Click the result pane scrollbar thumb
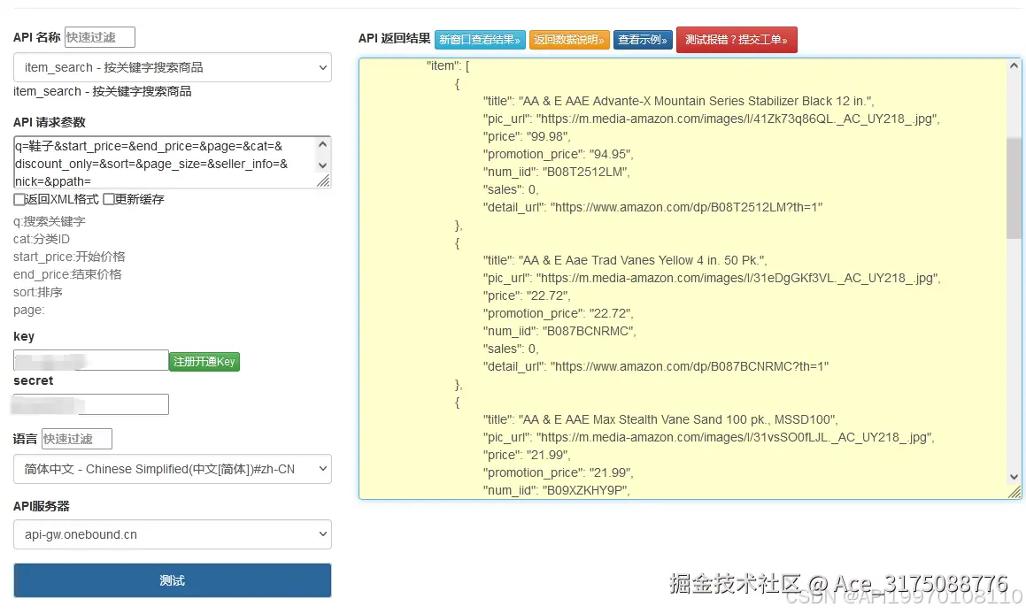Screen dimensions: 1026x614 click(1014, 188)
